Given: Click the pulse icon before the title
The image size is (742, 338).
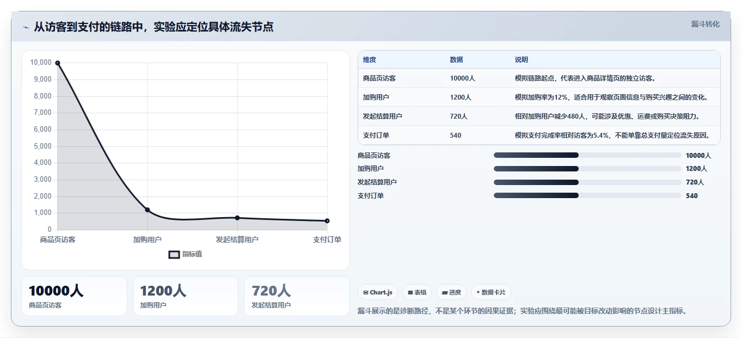Looking at the screenshot, I should click(x=26, y=27).
